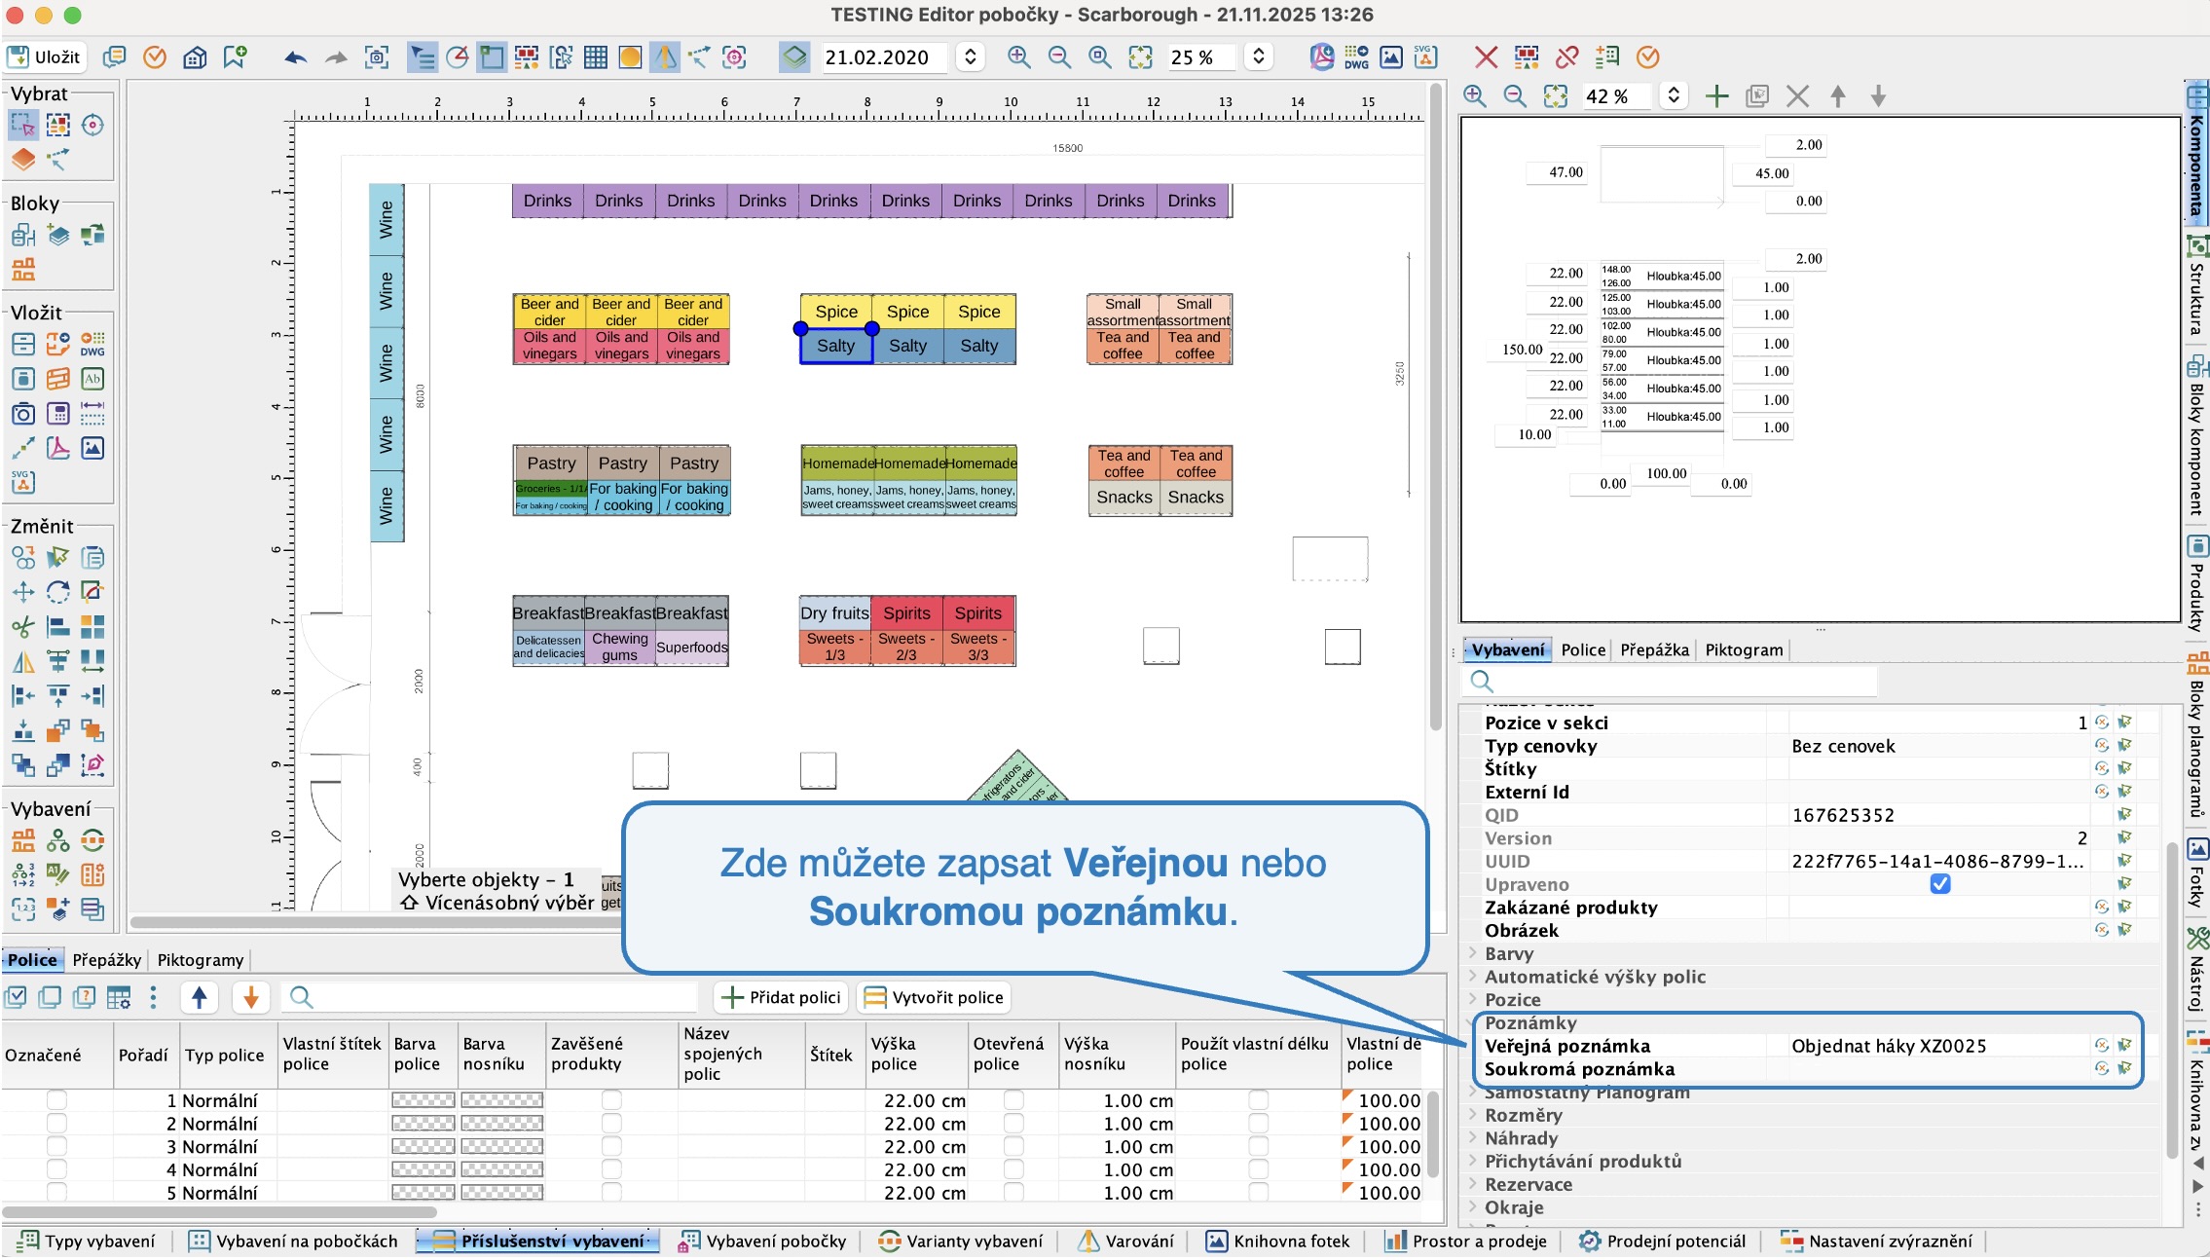Click the DWG export icon in the top toolbar

[x=1356, y=57]
